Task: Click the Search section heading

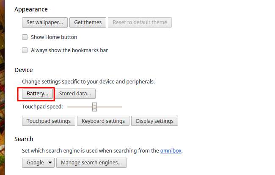Action: click(x=24, y=139)
